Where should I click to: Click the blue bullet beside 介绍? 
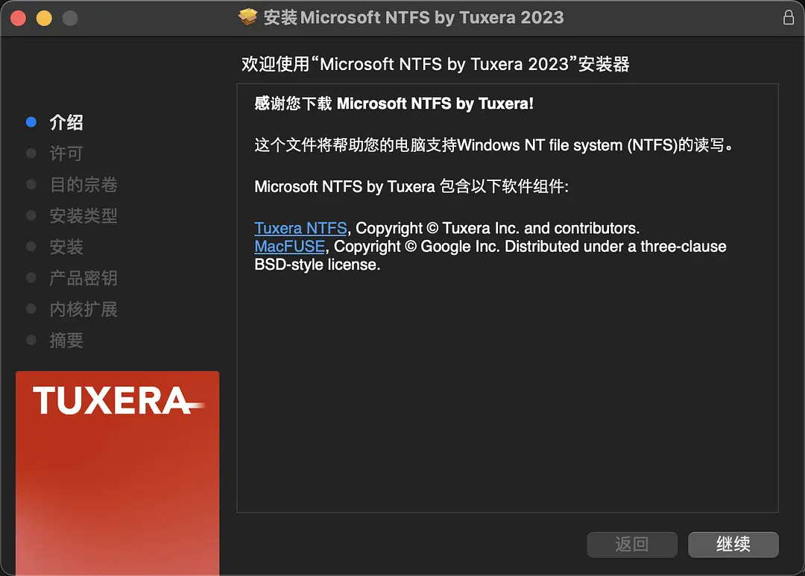[31, 122]
